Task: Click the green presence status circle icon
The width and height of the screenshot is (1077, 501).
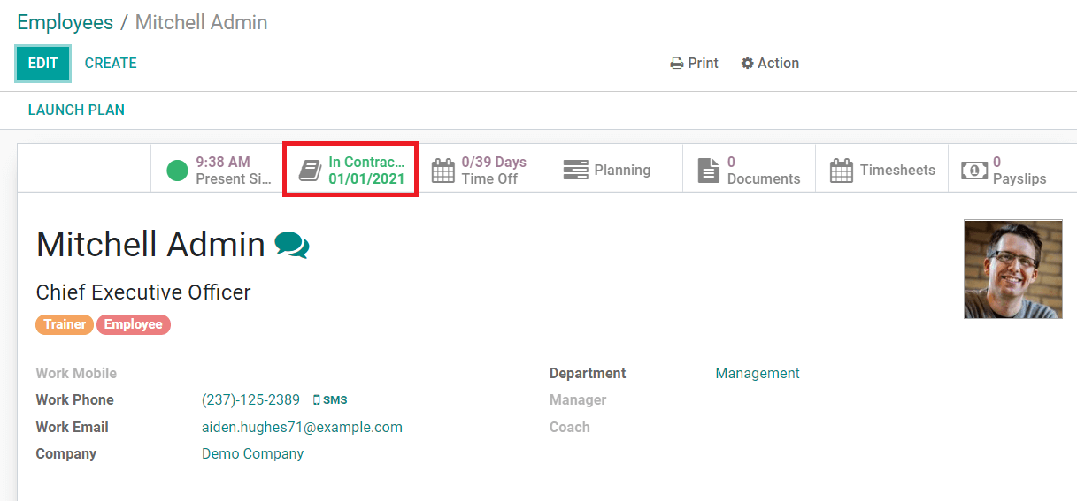Action: (x=178, y=171)
